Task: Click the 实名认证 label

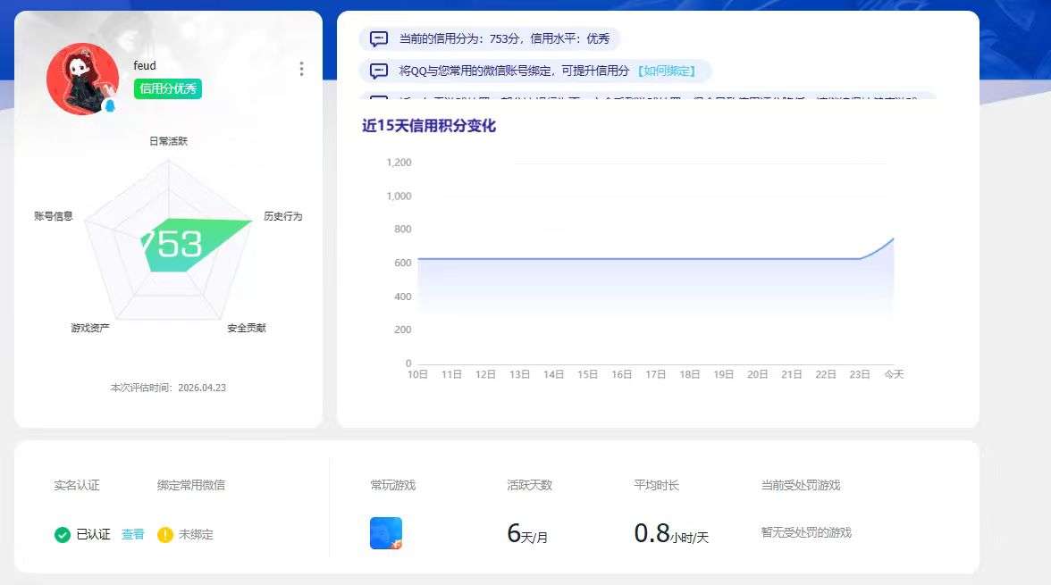Action: click(x=77, y=485)
